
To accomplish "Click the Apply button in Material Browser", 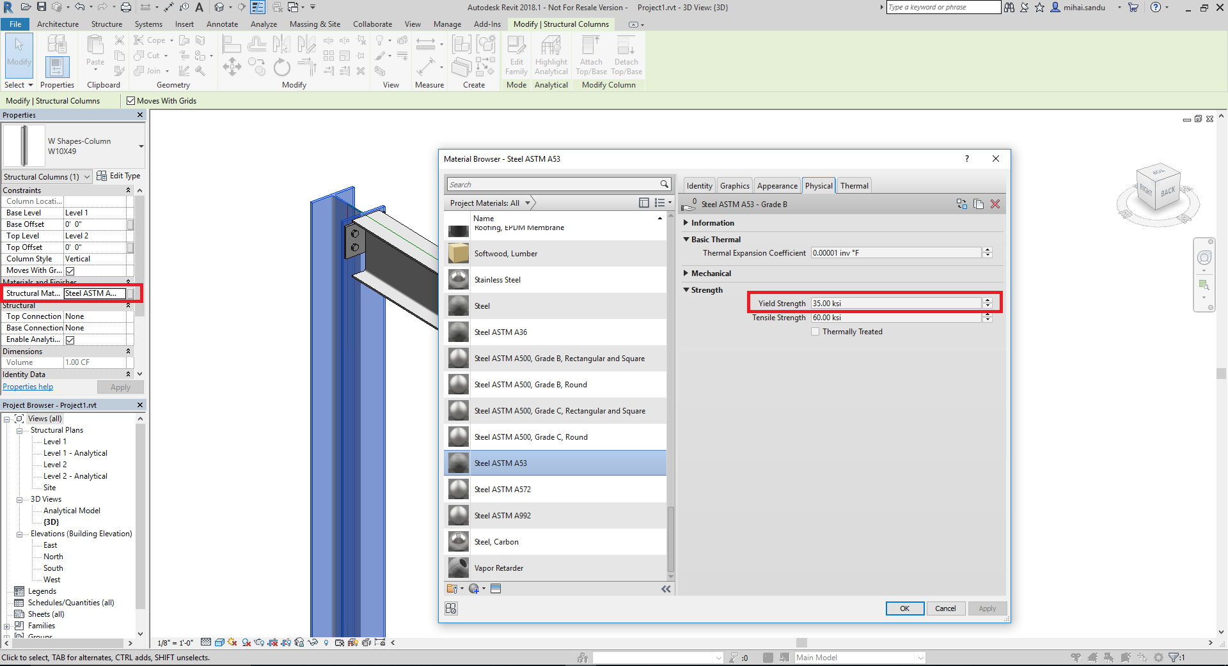I will (x=987, y=608).
